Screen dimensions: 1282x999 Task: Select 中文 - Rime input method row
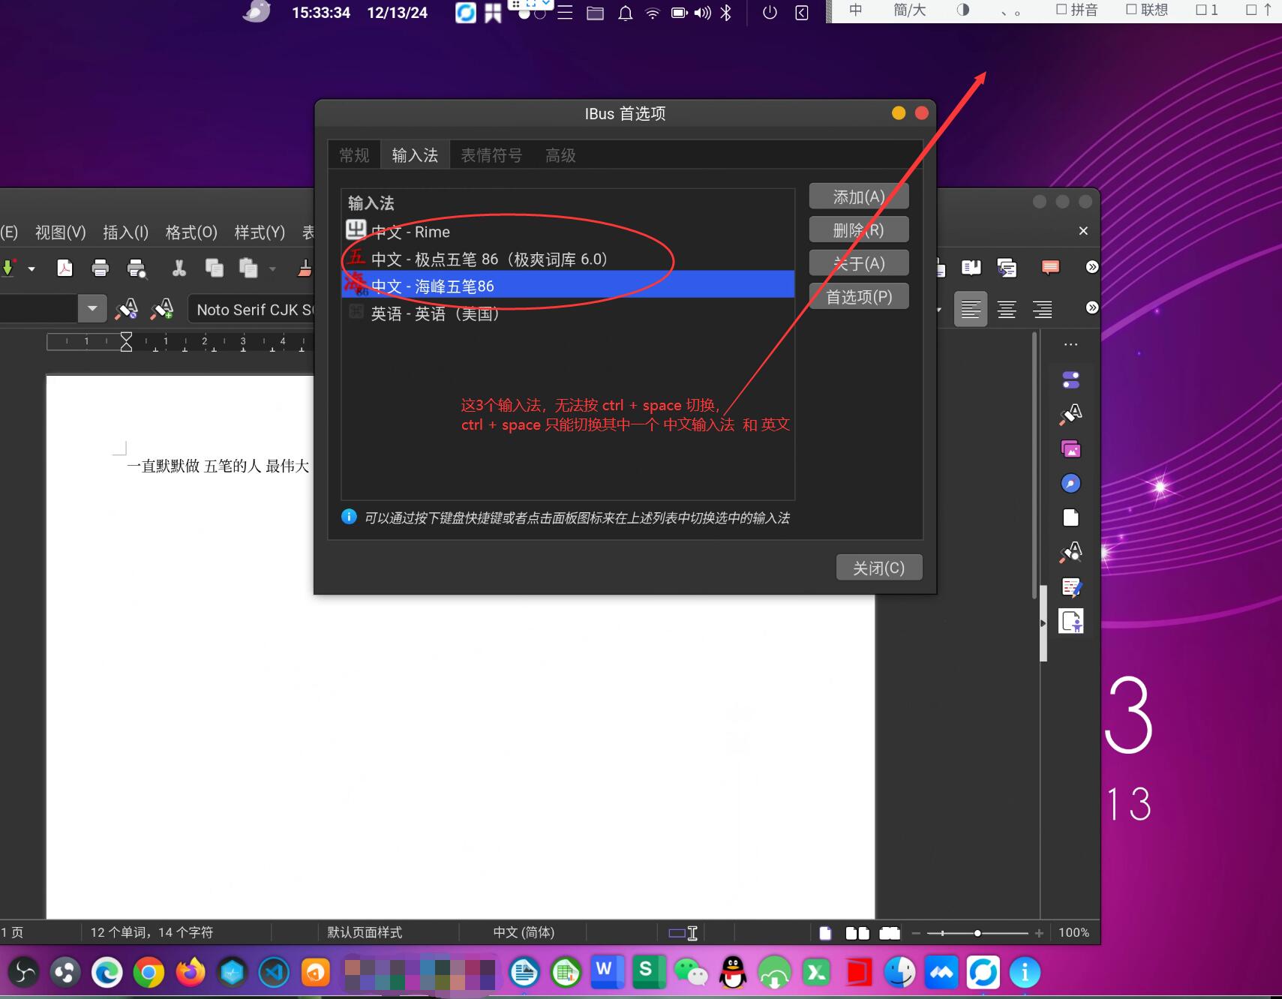(568, 232)
